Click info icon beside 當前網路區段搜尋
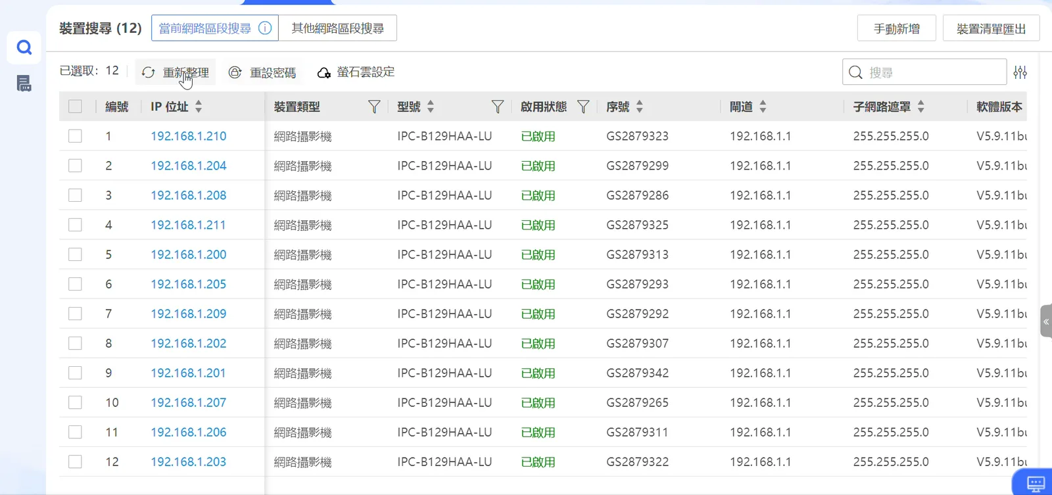The image size is (1052, 495). [x=265, y=28]
